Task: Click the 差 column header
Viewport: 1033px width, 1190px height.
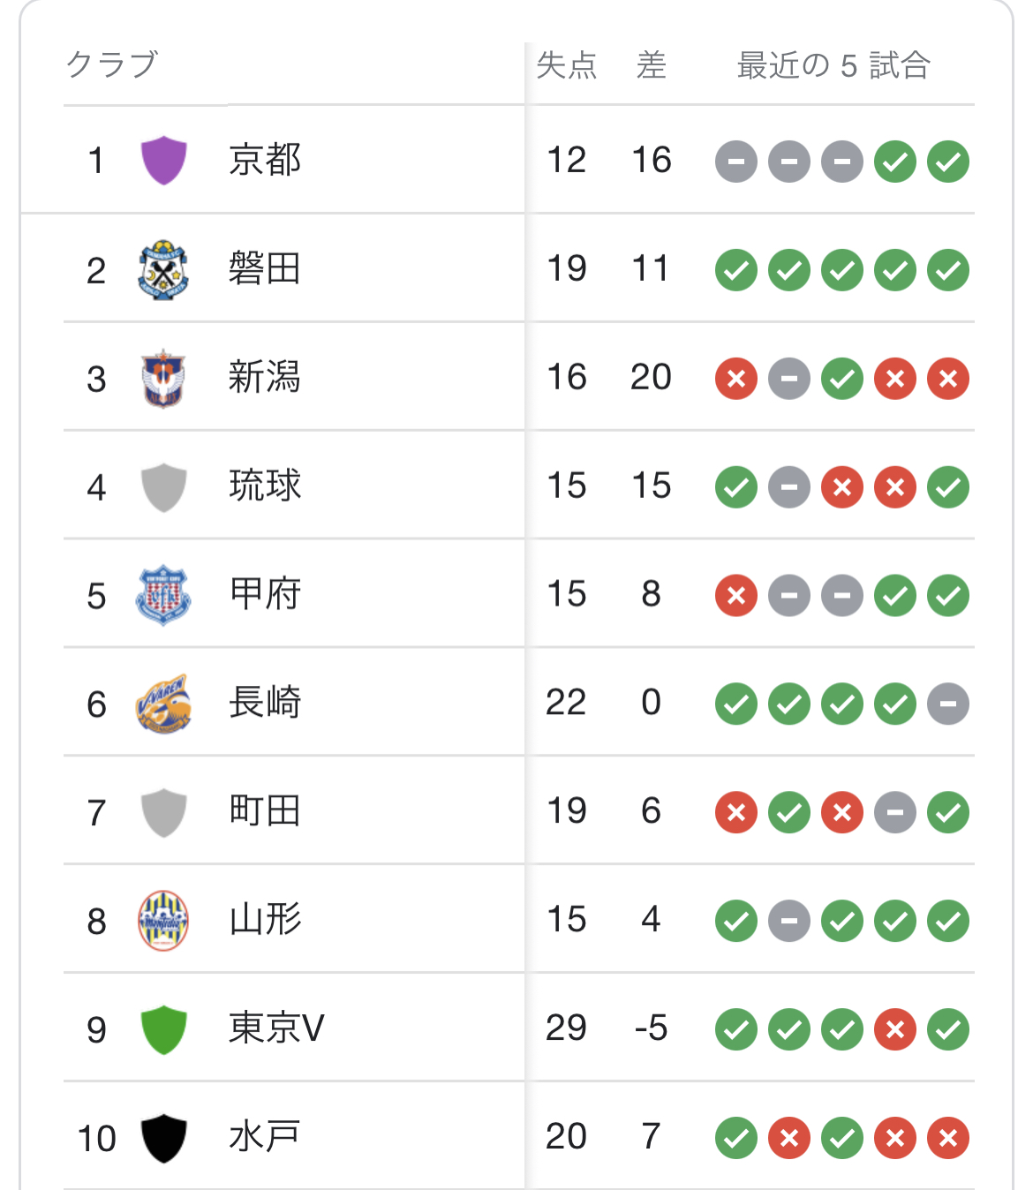Action: point(652,65)
